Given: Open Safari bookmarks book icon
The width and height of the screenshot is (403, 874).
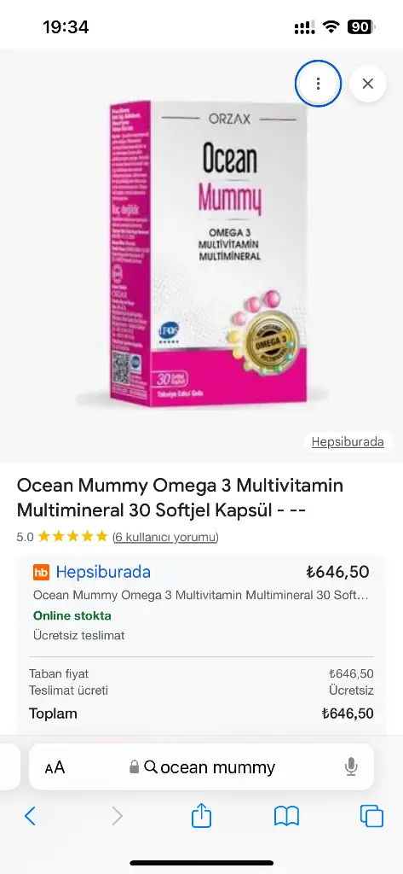Looking at the screenshot, I should coord(286,817).
